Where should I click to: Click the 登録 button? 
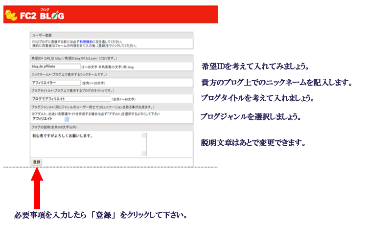37,162
